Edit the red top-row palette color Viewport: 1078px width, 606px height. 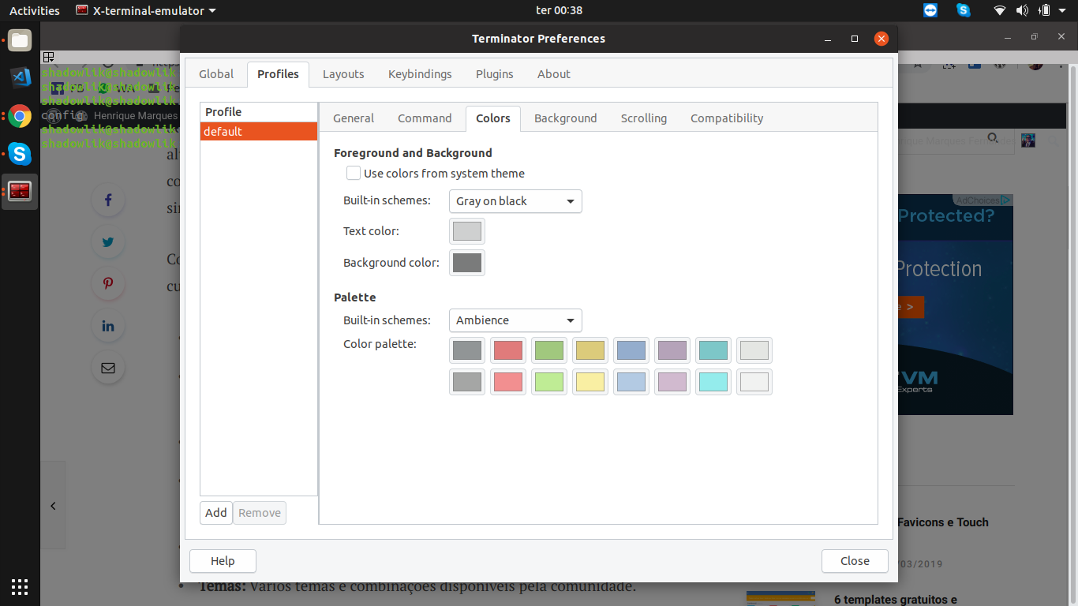[508, 350]
